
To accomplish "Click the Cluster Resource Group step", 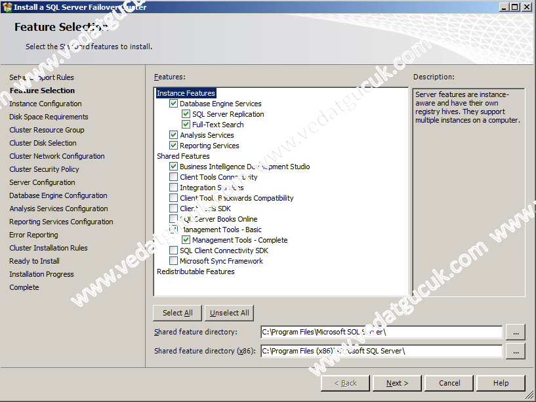I will click(47, 130).
